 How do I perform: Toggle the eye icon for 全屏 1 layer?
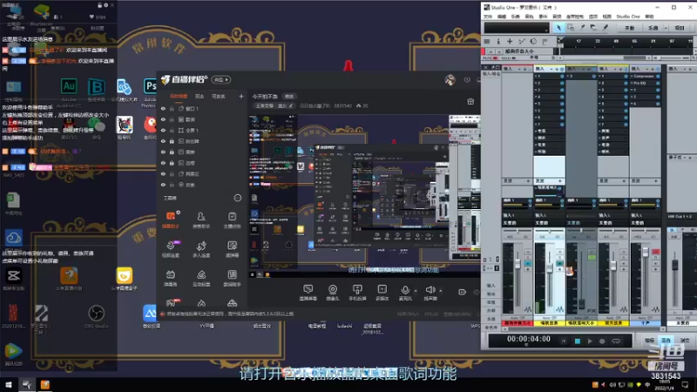(x=163, y=131)
